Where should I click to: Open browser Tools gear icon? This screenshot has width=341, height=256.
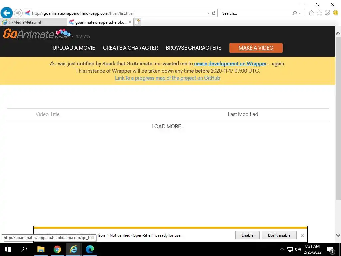[x=328, y=13]
